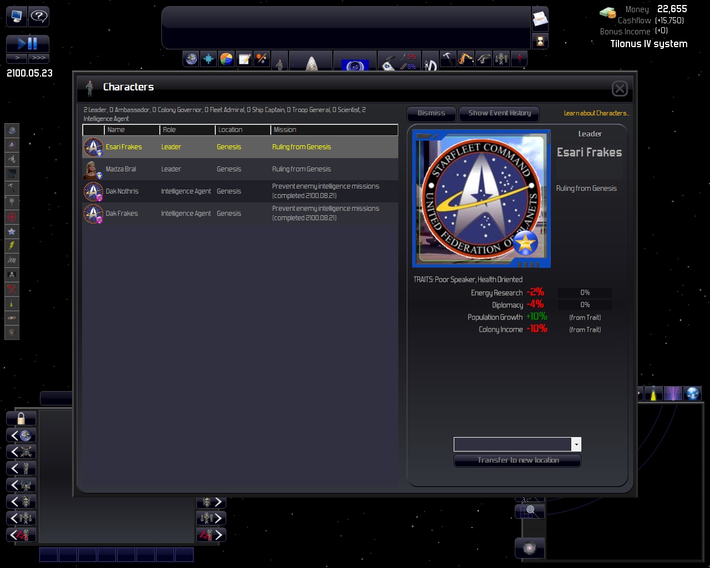710x568 pixels.
Task: Click next idle ship button with red Zz
Action: (x=211, y=535)
